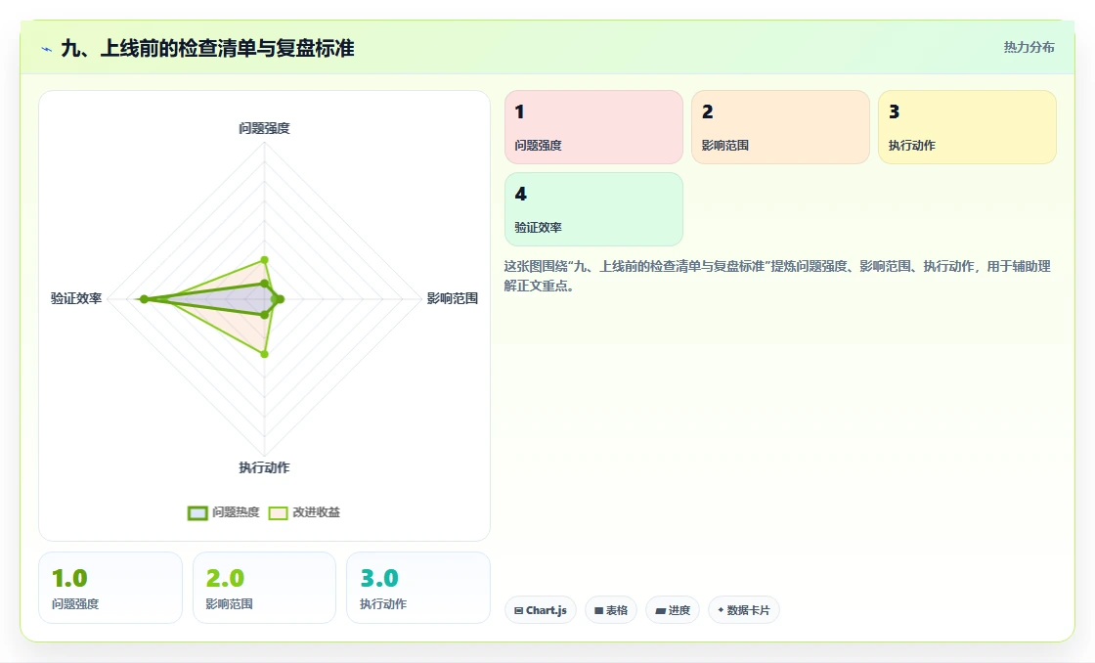Select card 2 影响范围

780,127
